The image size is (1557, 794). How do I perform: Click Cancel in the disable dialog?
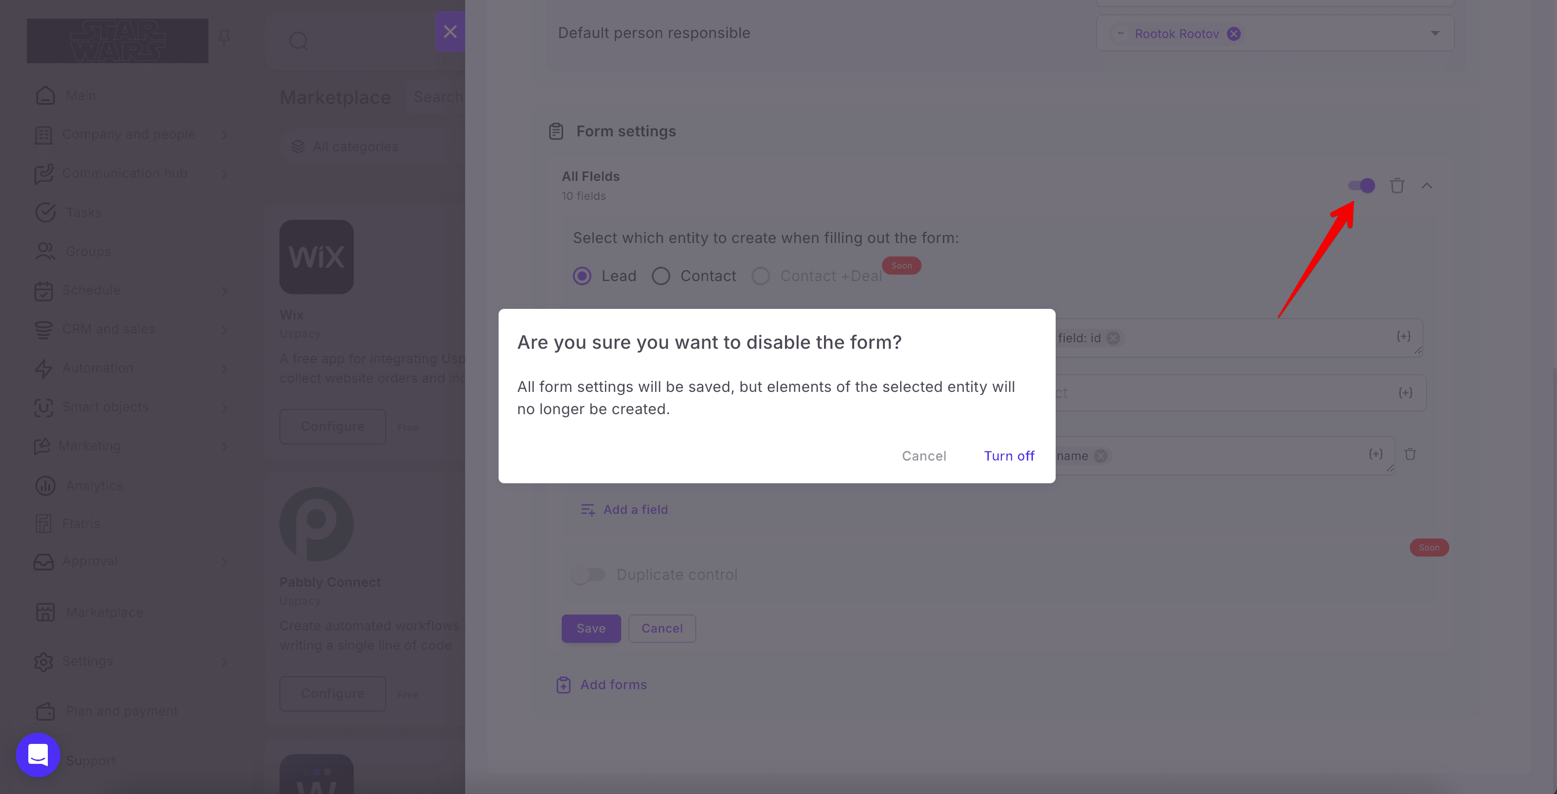click(924, 456)
